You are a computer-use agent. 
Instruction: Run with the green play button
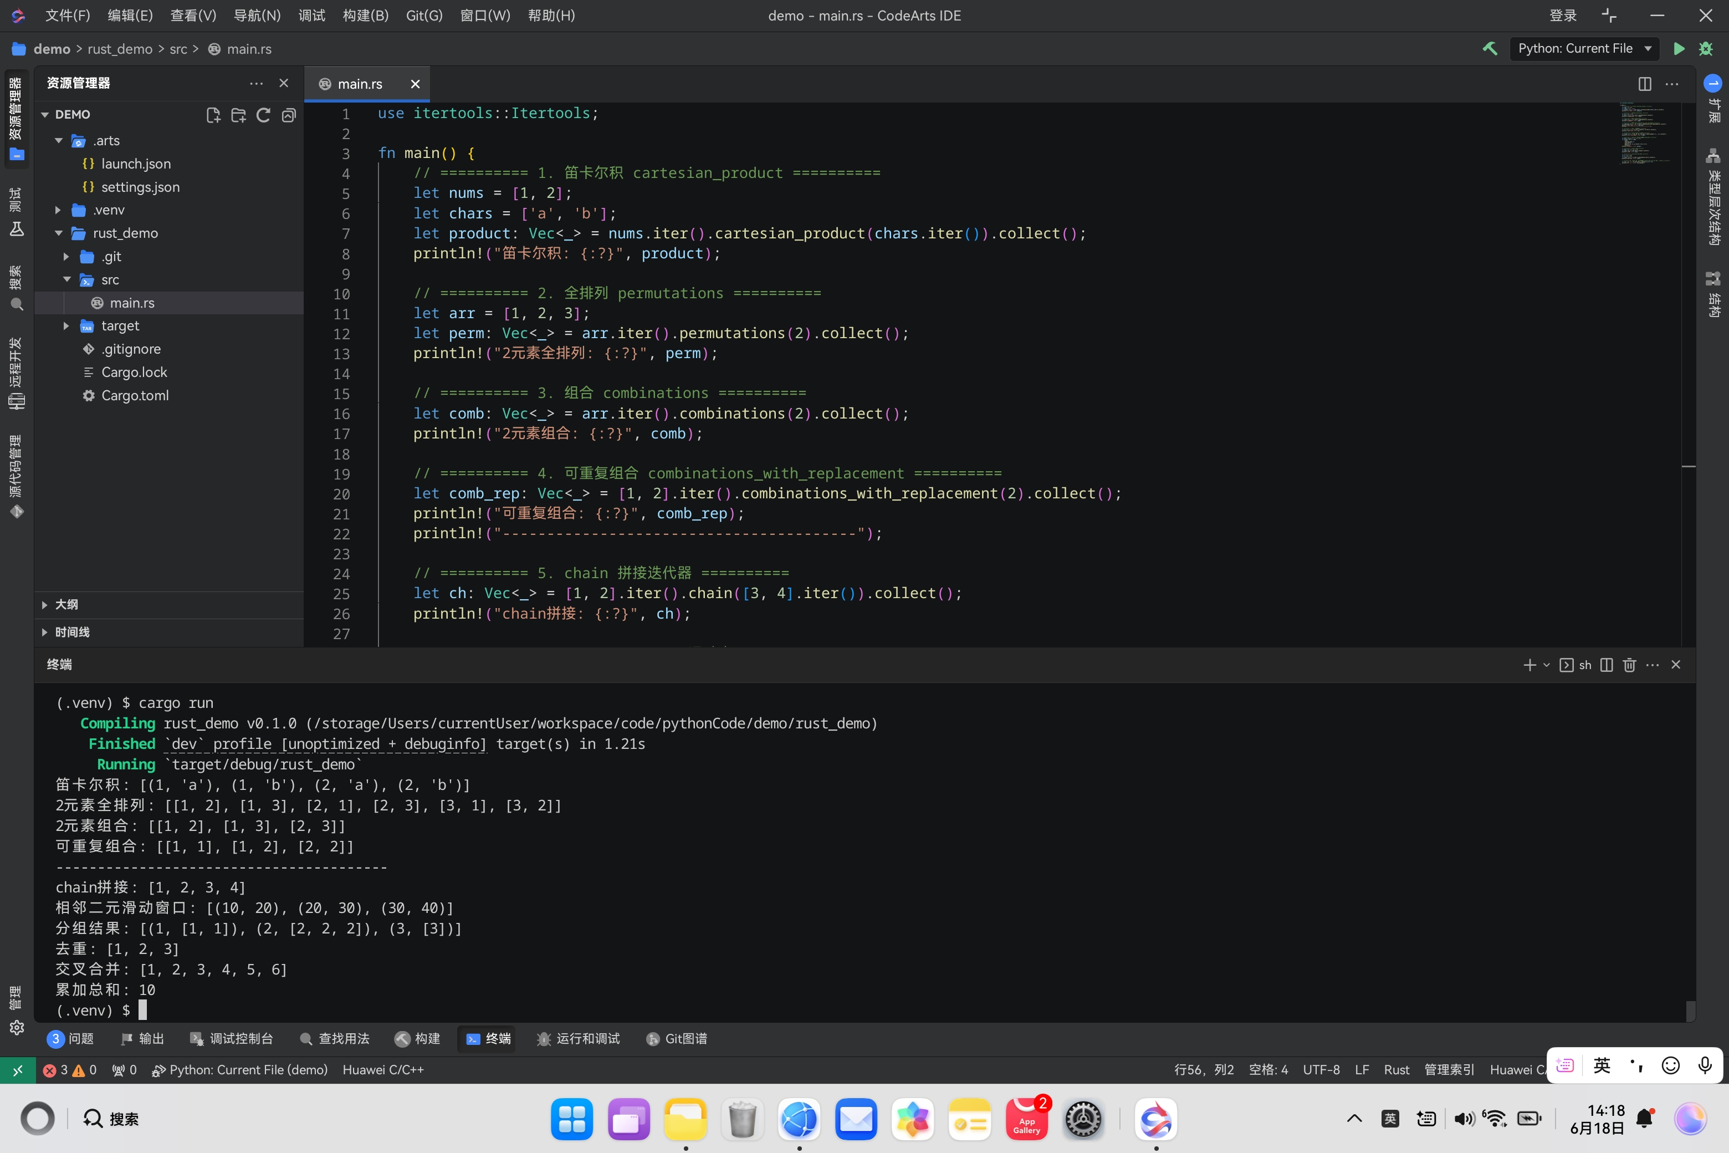tap(1679, 49)
